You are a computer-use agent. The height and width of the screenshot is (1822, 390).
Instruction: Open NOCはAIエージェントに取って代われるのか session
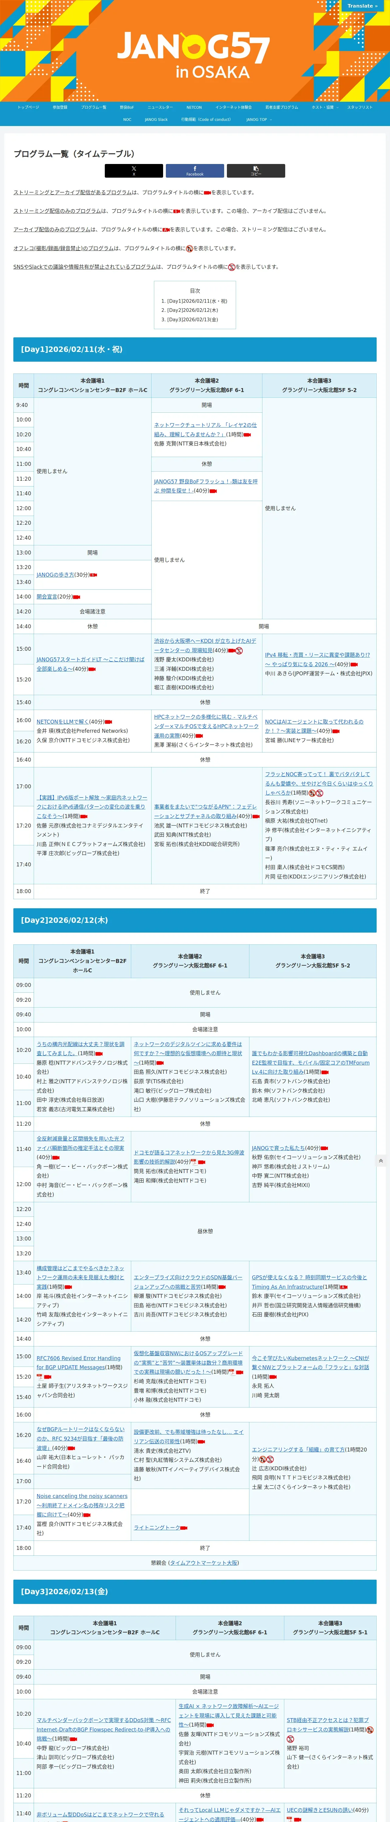tap(314, 726)
